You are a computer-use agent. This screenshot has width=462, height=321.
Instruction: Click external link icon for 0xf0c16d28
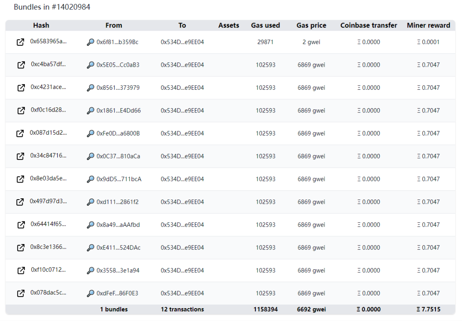tap(21, 111)
